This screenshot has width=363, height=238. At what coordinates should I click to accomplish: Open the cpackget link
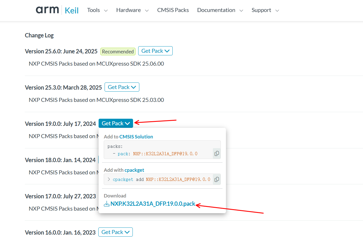click(x=134, y=170)
